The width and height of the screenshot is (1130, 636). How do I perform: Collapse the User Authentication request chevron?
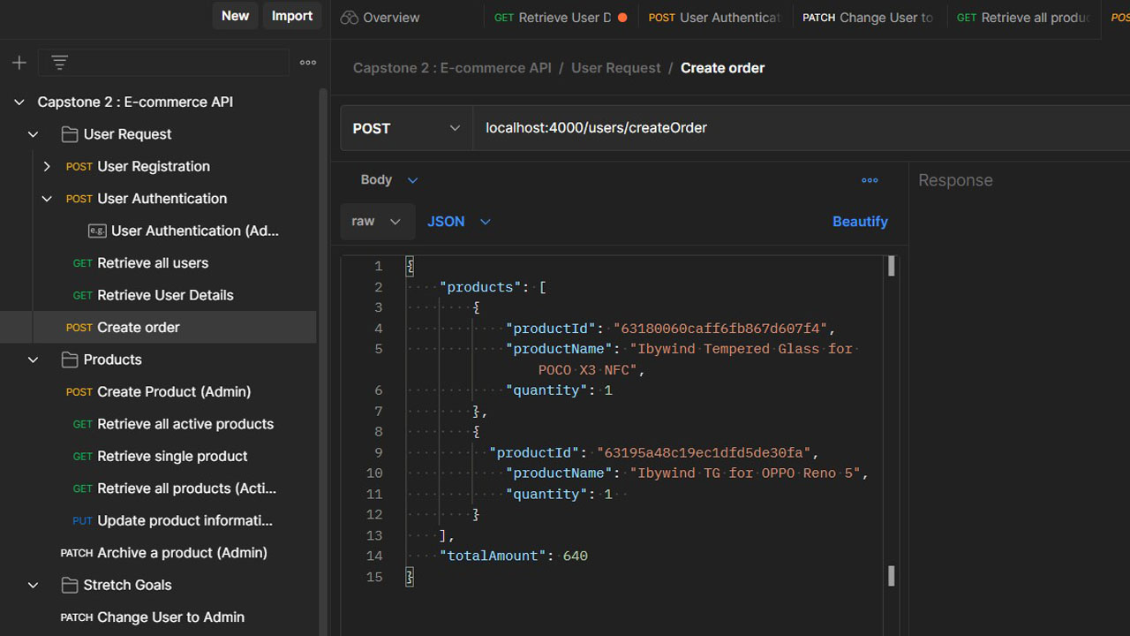coord(48,199)
